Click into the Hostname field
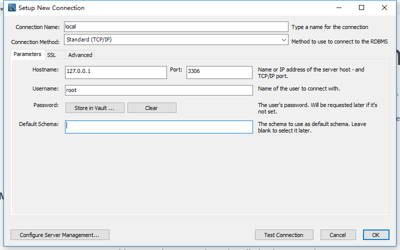This screenshot has width=400, height=250. coord(116,72)
